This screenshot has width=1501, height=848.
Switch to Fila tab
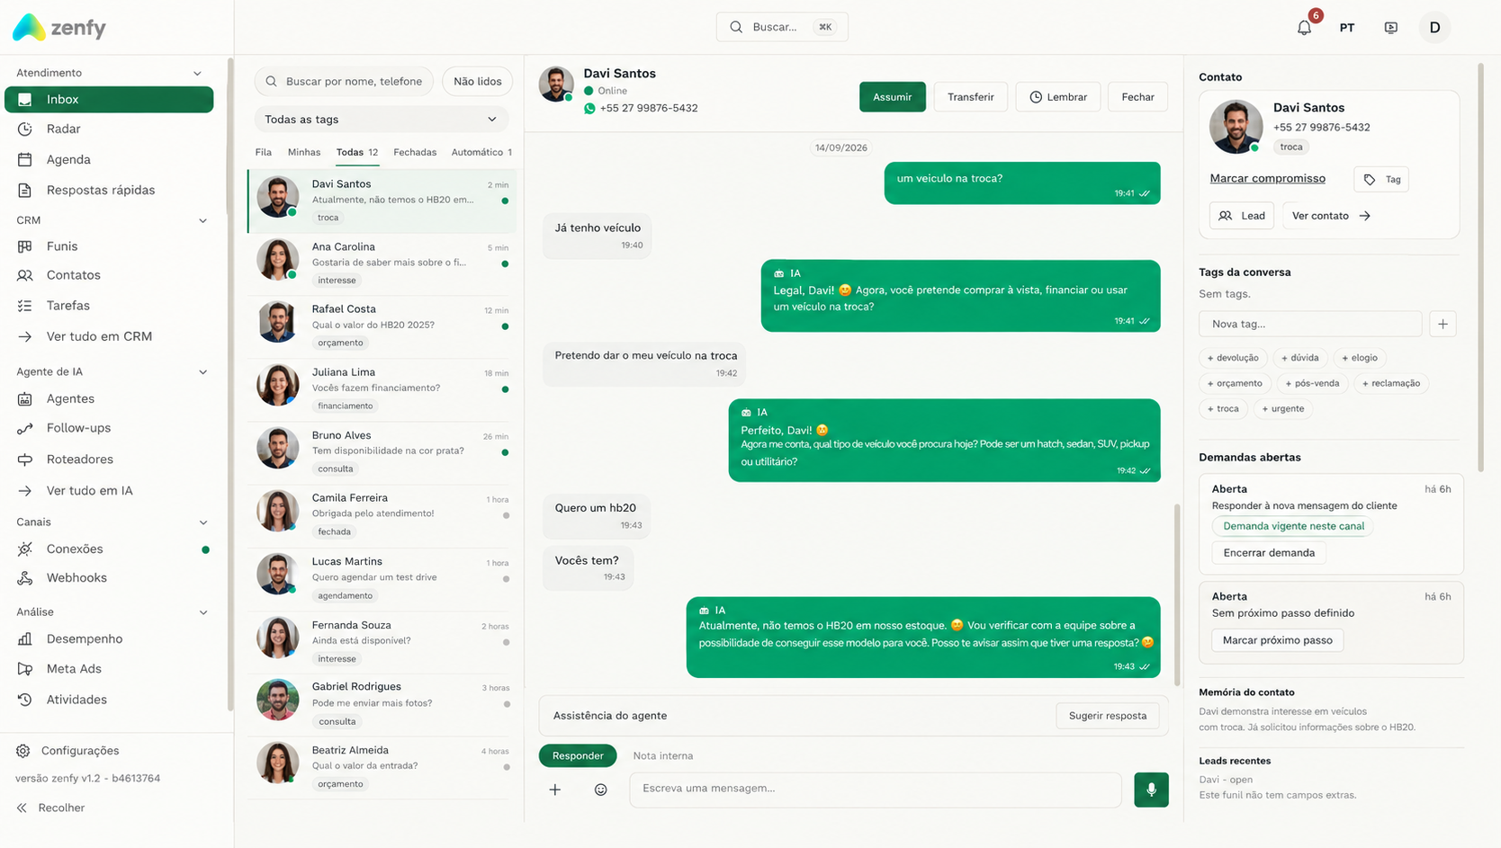click(x=264, y=153)
